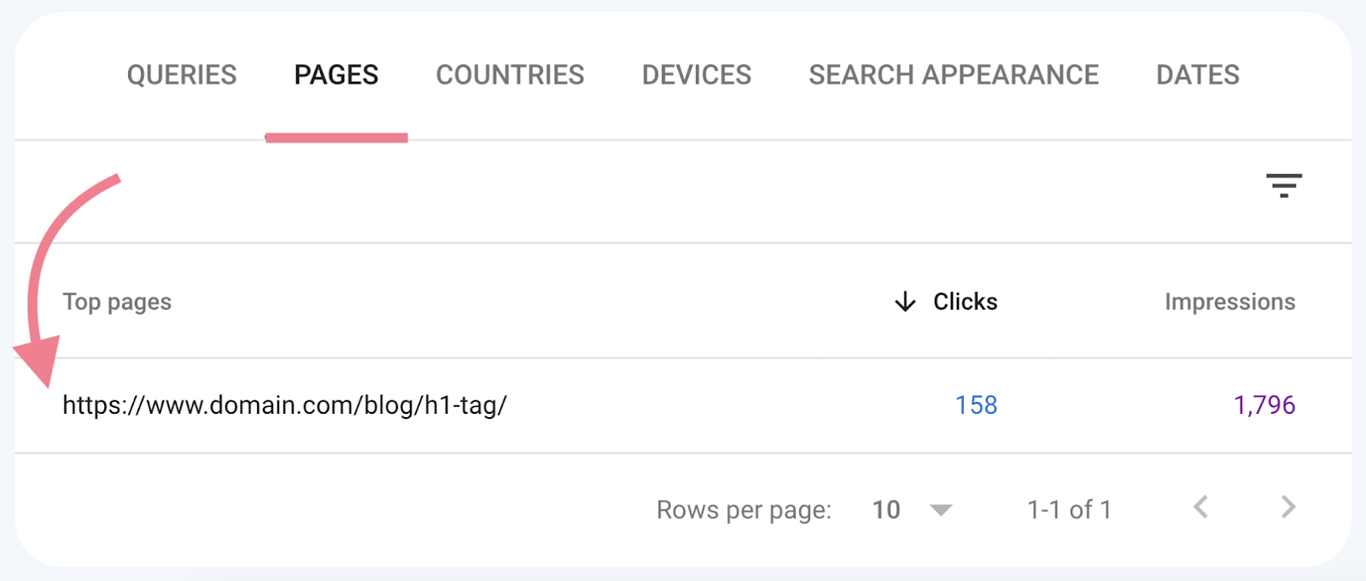The image size is (1366, 581).
Task: Open the rows per page dropdown arrow
Action: [940, 509]
